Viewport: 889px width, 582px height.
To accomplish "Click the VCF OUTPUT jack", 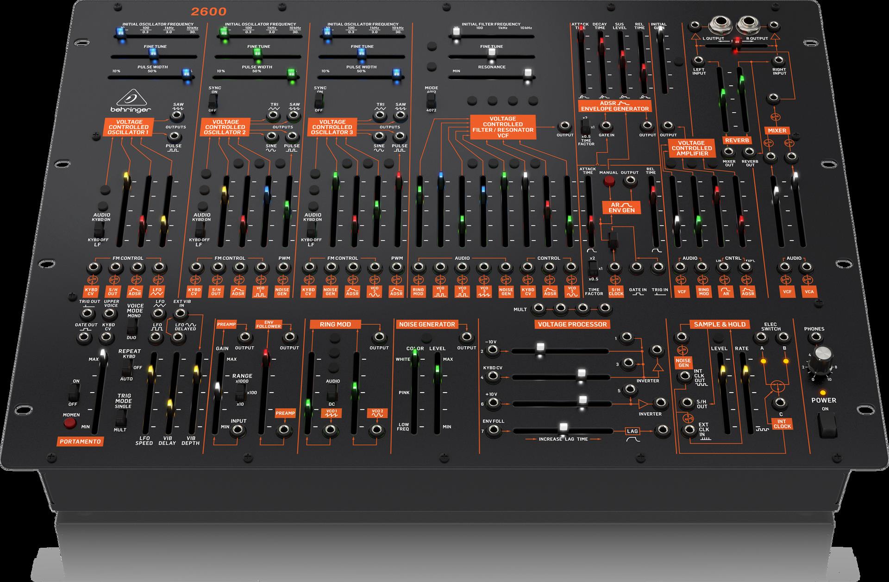I will pos(564,125).
